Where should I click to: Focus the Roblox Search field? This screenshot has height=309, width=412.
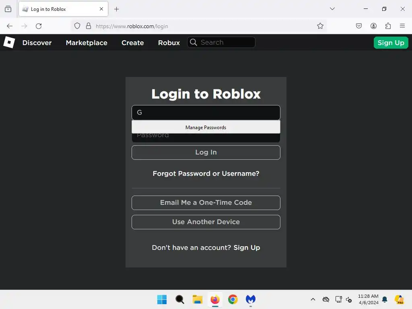tap(221, 42)
